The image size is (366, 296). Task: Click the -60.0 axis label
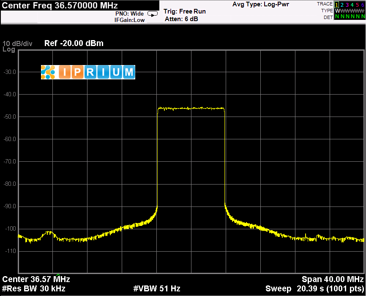pyautogui.click(x=10, y=139)
